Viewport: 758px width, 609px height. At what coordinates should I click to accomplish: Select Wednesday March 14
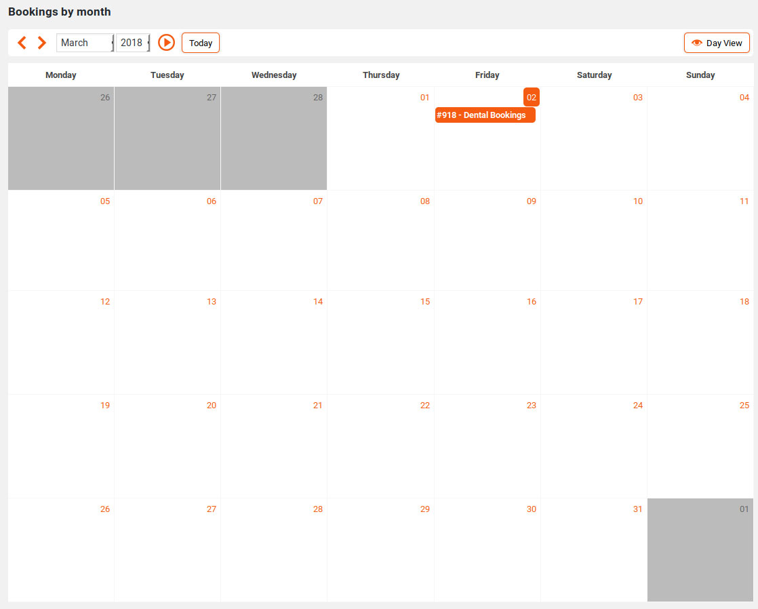point(274,342)
